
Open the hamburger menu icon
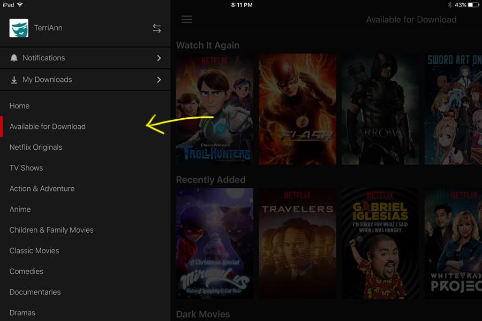tap(186, 19)
